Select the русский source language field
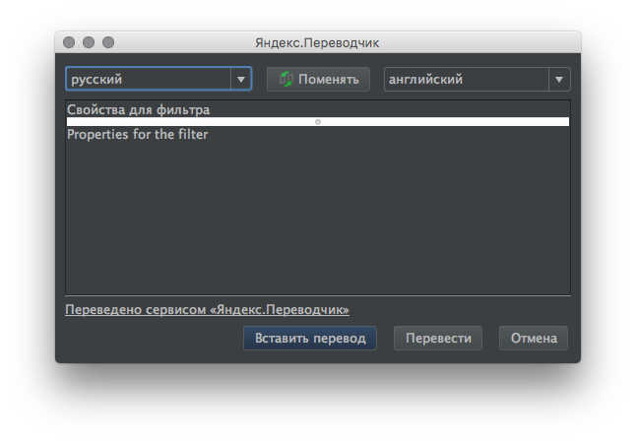The width and height of the screenshot is (636, 442). point(148,79)
